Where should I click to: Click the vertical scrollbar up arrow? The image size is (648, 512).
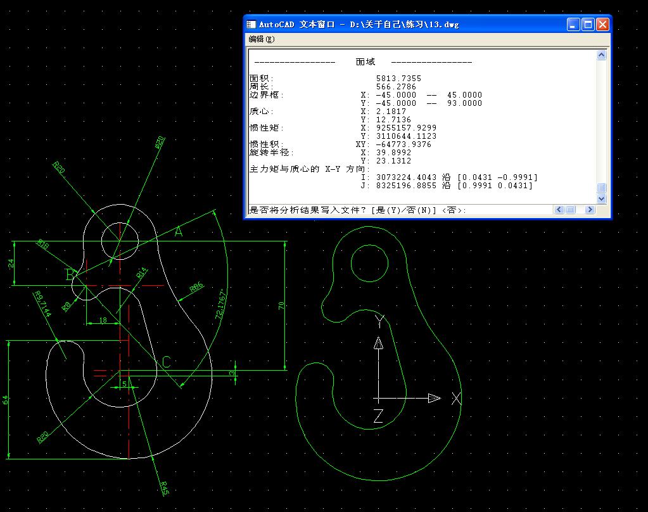pos(601,55)
